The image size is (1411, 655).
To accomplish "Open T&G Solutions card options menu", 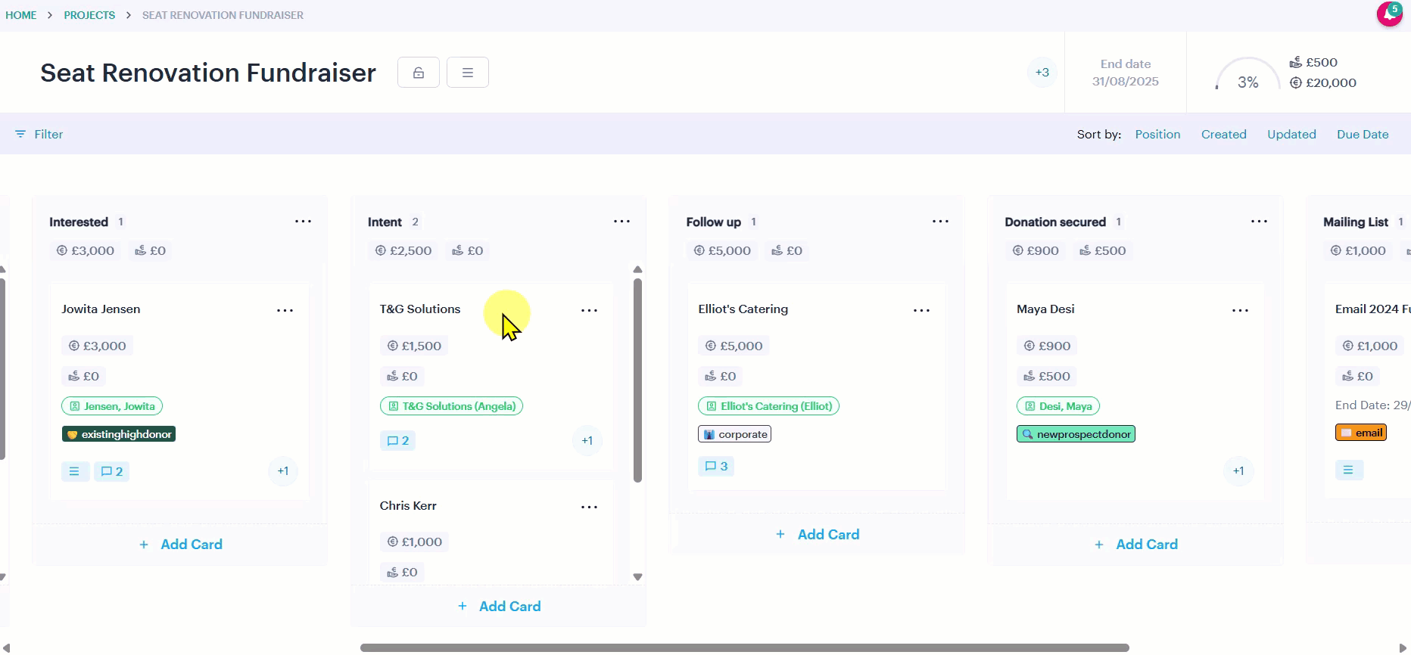I will coord(589,310).
